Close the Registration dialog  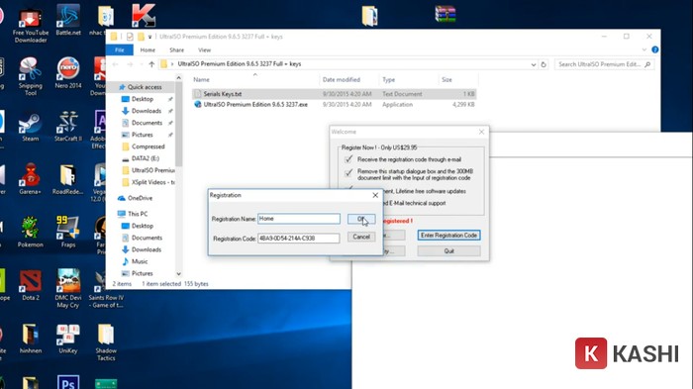click(375, 195)
